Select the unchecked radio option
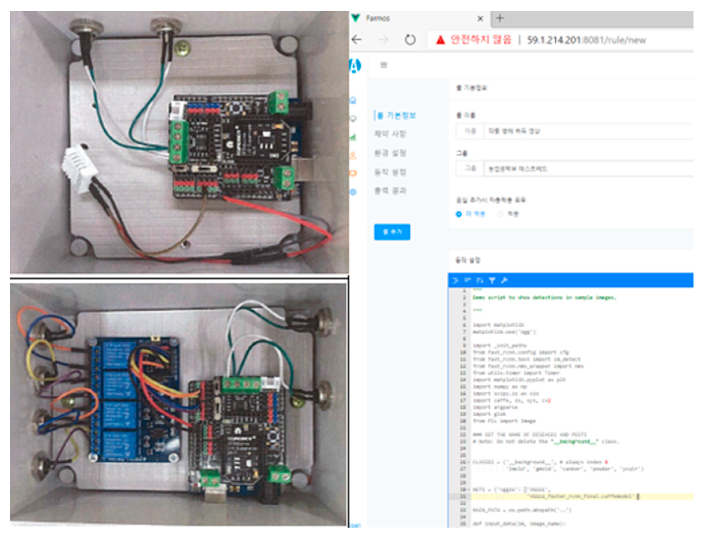The height and width of the screenshot is (544, 705). pyautogui.click(x=500, y=214)
